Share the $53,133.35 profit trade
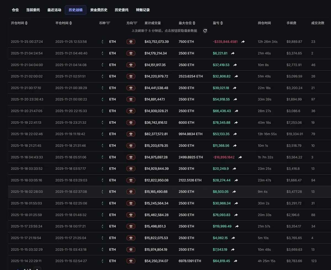331x270 pixels. [x=235, y=134]
